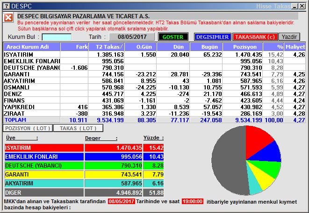
Task: Click the red ISYATIRIM legend swatch
Action: [x=44, y=147]
